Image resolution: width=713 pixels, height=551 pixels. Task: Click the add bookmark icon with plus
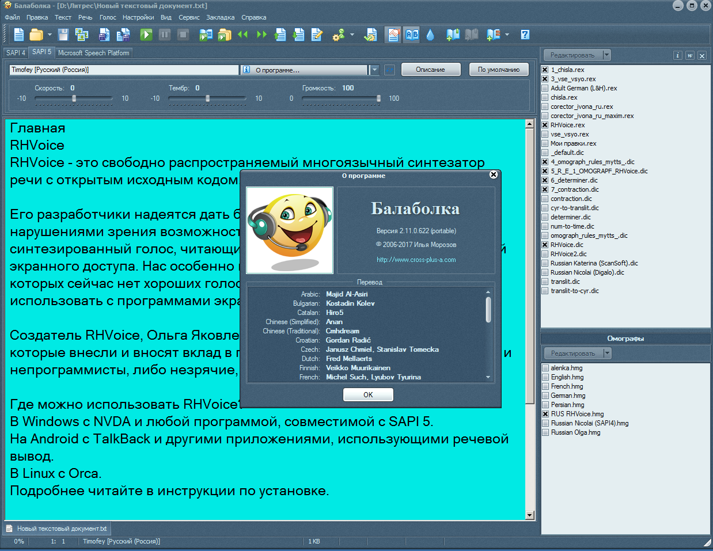coord(453,35)
